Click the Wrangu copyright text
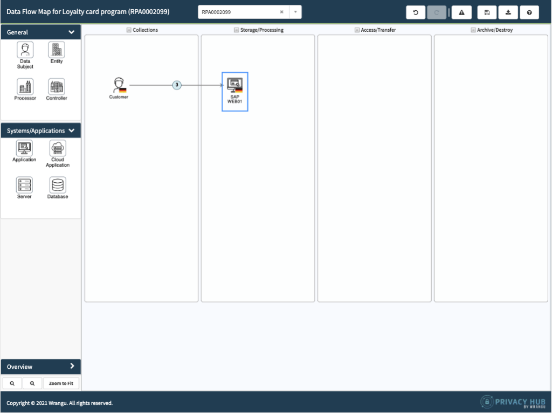Screen dimensions: 552x413 (59, 403)
